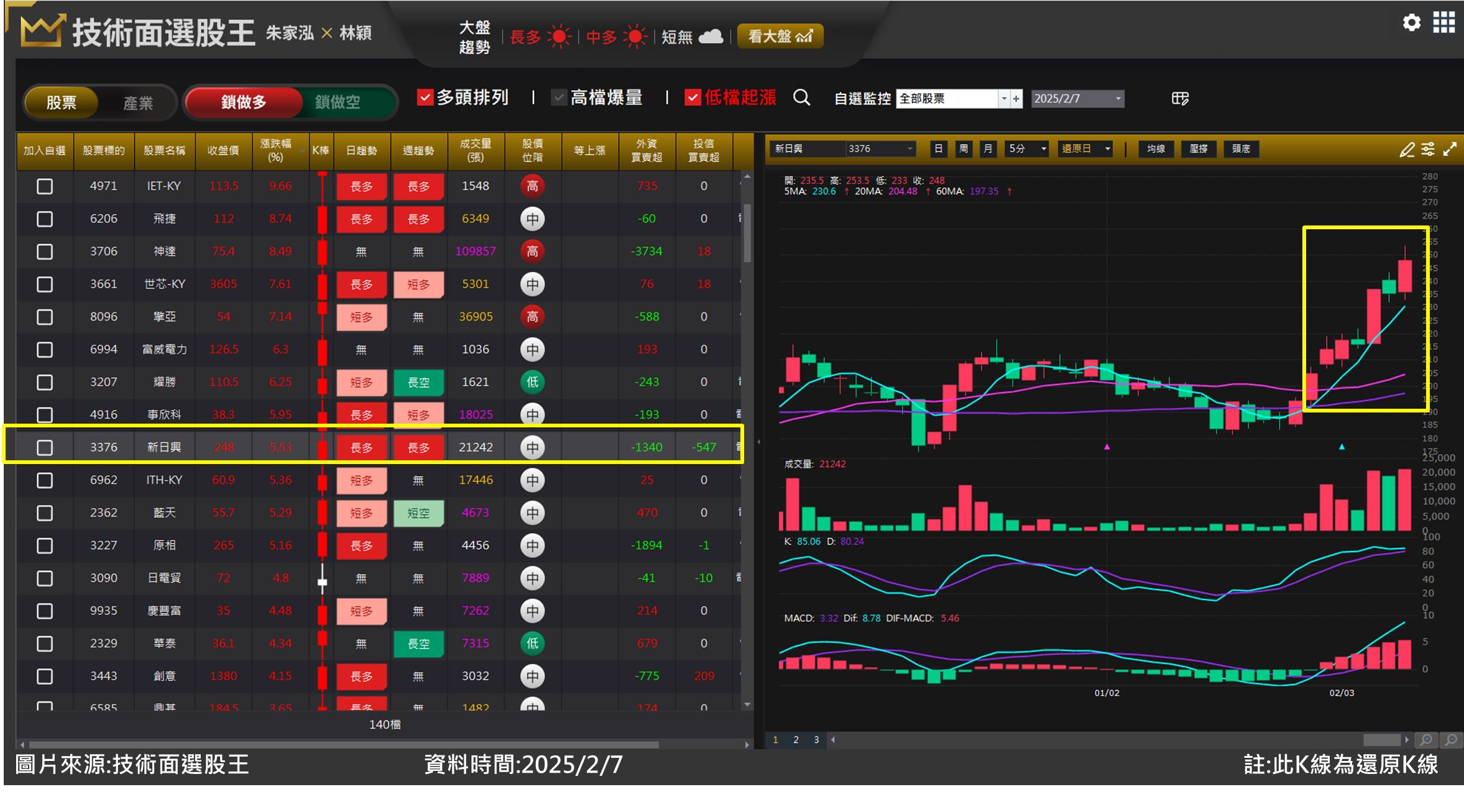Viewport: 1464px width, 792px height.
Task: Select the 鎖做多 mode
Action: [244, 102]
